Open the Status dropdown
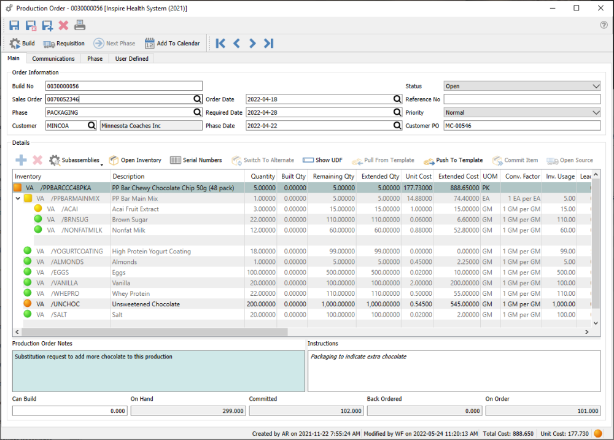Viewport: 614px width, 440px height. click(x=596, y=87)
